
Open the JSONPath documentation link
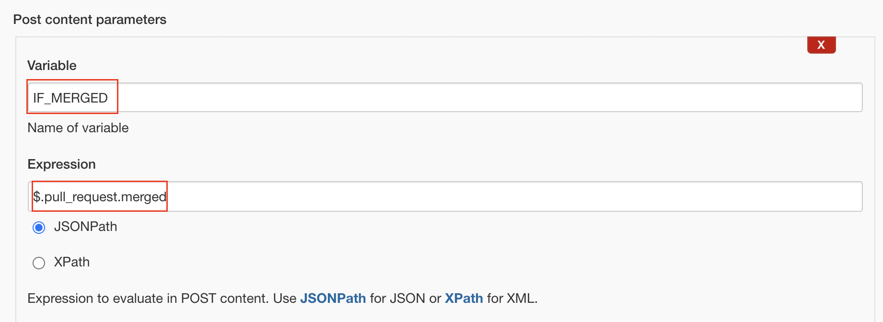(333, 298)
